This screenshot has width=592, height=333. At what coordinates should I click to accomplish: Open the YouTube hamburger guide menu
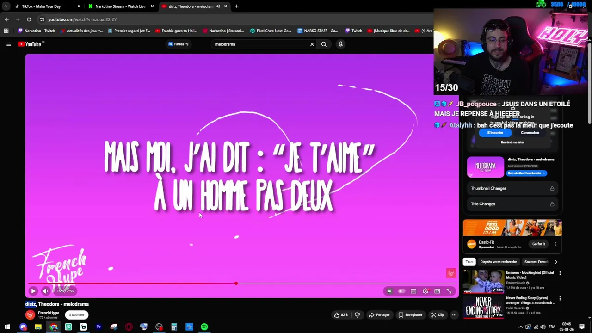(8, 44)
